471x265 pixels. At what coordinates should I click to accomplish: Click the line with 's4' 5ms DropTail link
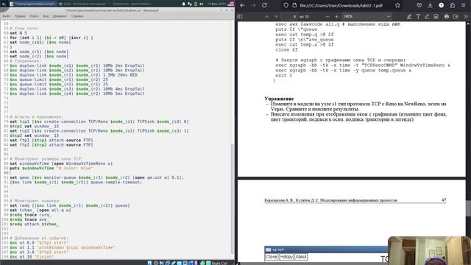[77, 93]
